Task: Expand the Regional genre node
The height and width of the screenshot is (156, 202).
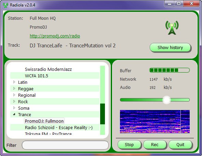Action: click(x=14, y=95)
